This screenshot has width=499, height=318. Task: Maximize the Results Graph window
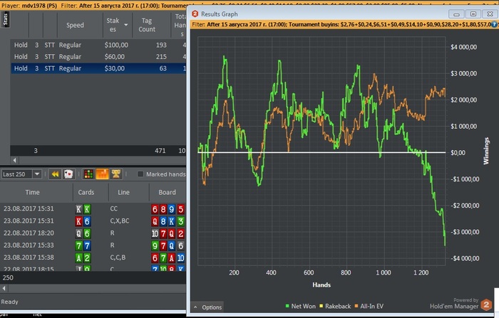point(473,14)
